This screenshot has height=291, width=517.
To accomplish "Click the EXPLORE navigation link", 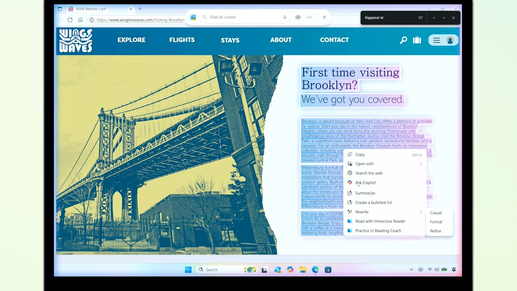I will pos(131,40).
